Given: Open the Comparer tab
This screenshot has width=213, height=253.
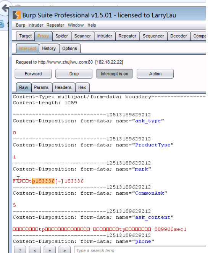Looking at the screenshot, I should click(198, 36).
